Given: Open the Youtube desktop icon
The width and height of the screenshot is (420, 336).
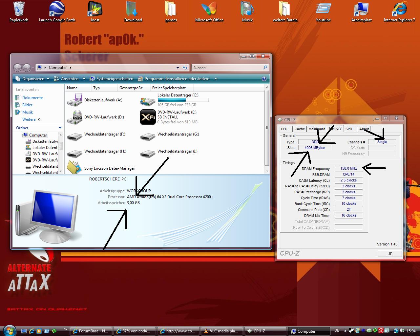Looking at the screenshot, I should tap(323, 11).
